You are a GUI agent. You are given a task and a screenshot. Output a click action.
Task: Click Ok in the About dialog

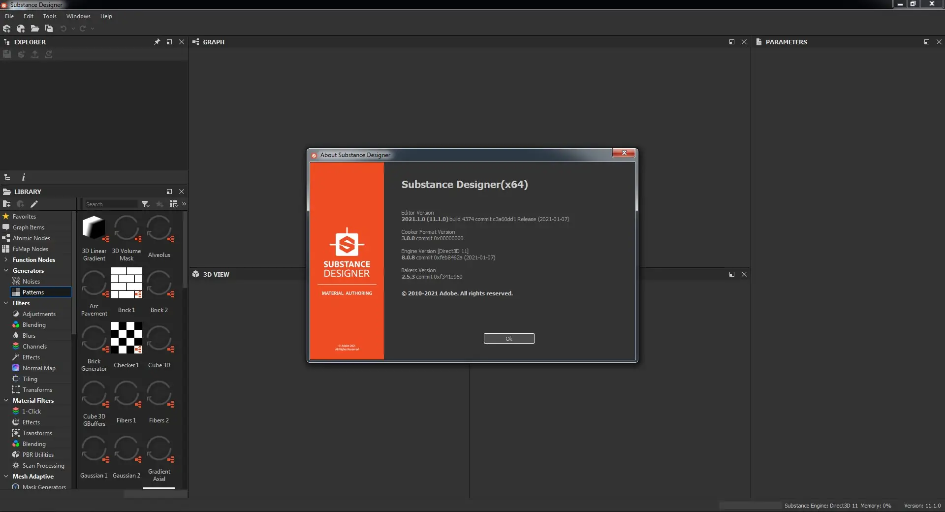509,339
